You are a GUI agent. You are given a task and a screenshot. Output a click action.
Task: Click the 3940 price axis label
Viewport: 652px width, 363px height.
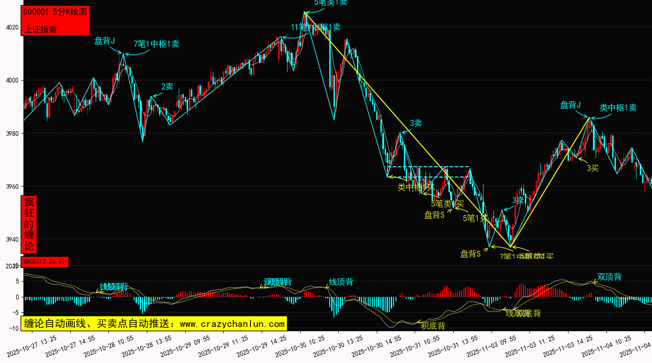[12, 239]
